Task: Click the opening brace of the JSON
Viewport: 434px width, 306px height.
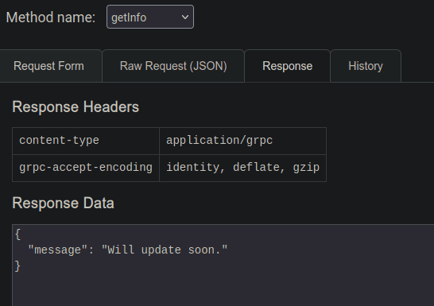Action: 18,234
